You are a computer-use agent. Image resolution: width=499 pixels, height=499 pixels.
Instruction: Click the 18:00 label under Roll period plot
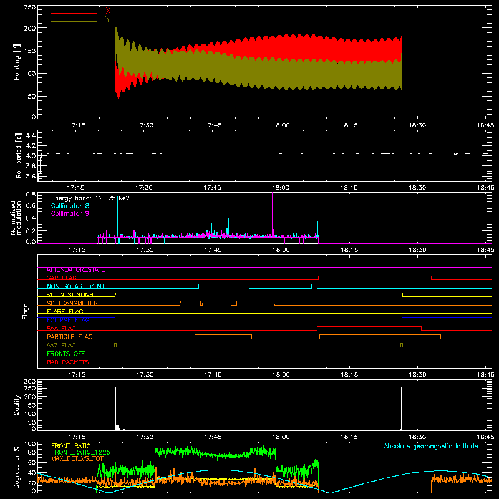(281, 188)
